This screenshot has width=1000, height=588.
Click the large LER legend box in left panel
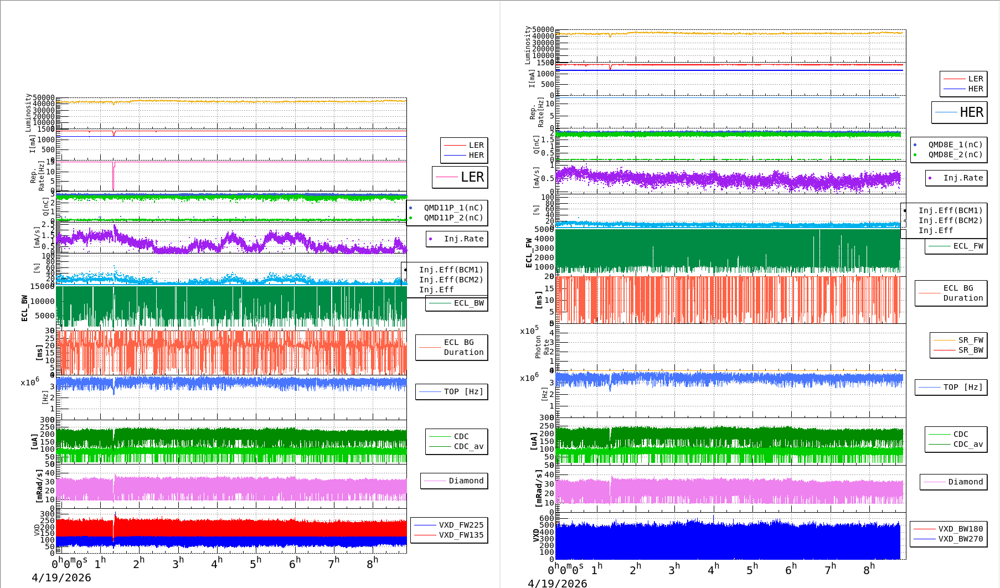tap(460, 177)
